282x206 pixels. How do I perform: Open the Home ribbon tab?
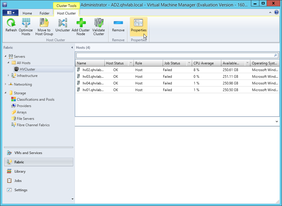click(27, 13)
